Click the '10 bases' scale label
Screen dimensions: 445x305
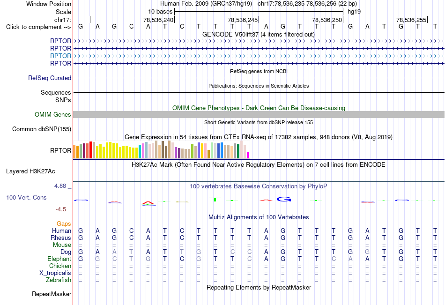[160, 12]
